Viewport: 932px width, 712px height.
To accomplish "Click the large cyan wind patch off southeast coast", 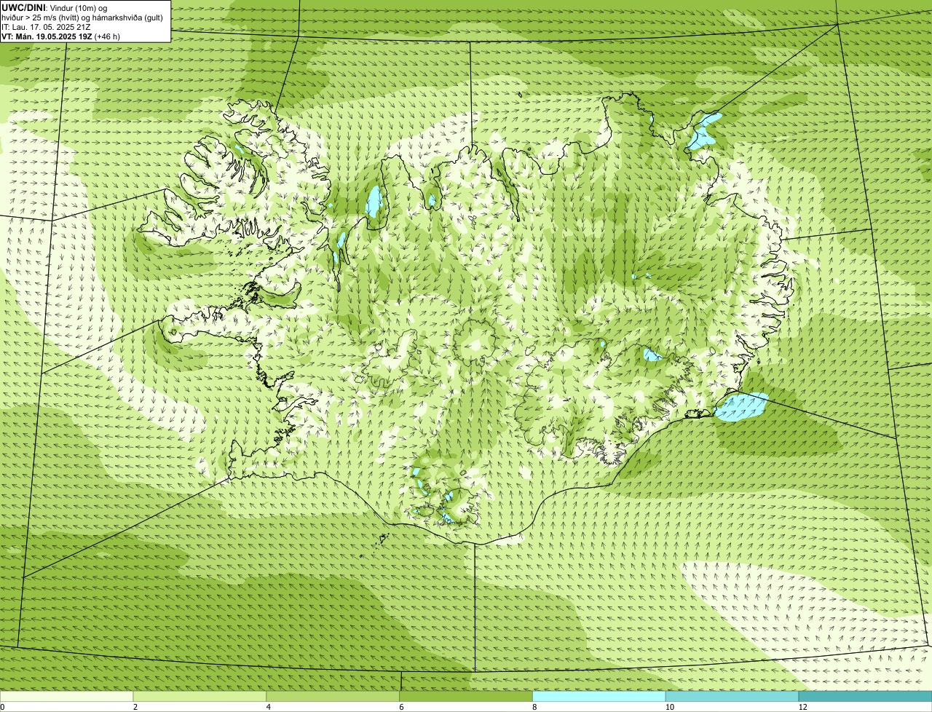I will tap(741, 407).
